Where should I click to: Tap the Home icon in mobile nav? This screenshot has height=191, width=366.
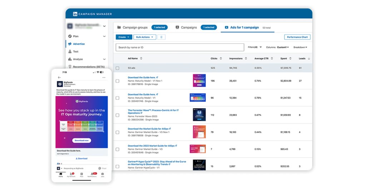(x=60, y=175)
